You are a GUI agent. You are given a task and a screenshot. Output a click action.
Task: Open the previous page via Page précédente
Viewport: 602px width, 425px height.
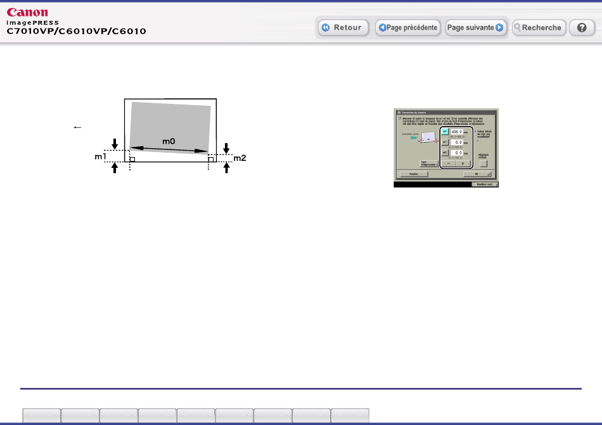(407, 28)
